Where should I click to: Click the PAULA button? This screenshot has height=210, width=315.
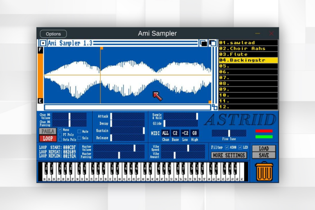pos(47,131)
